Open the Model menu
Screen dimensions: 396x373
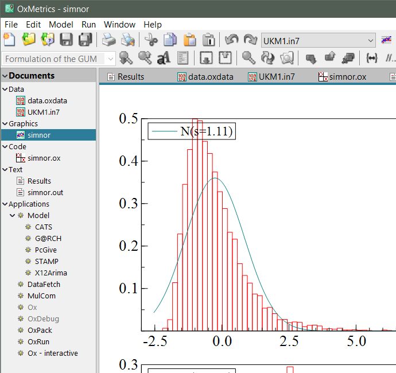61,25
